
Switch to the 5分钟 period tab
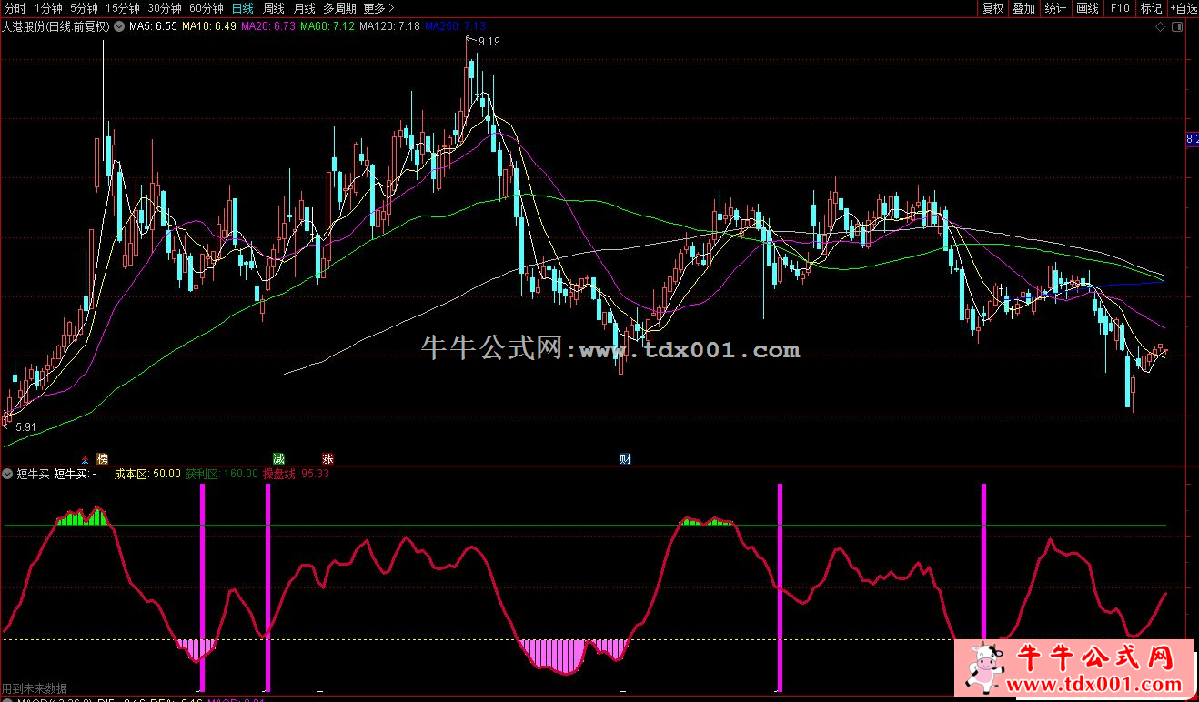click(84, 8)
